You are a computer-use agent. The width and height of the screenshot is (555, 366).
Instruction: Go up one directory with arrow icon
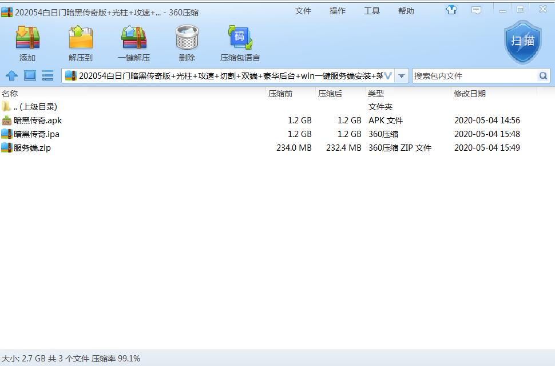pyautogui.click(x=11, y=75)
